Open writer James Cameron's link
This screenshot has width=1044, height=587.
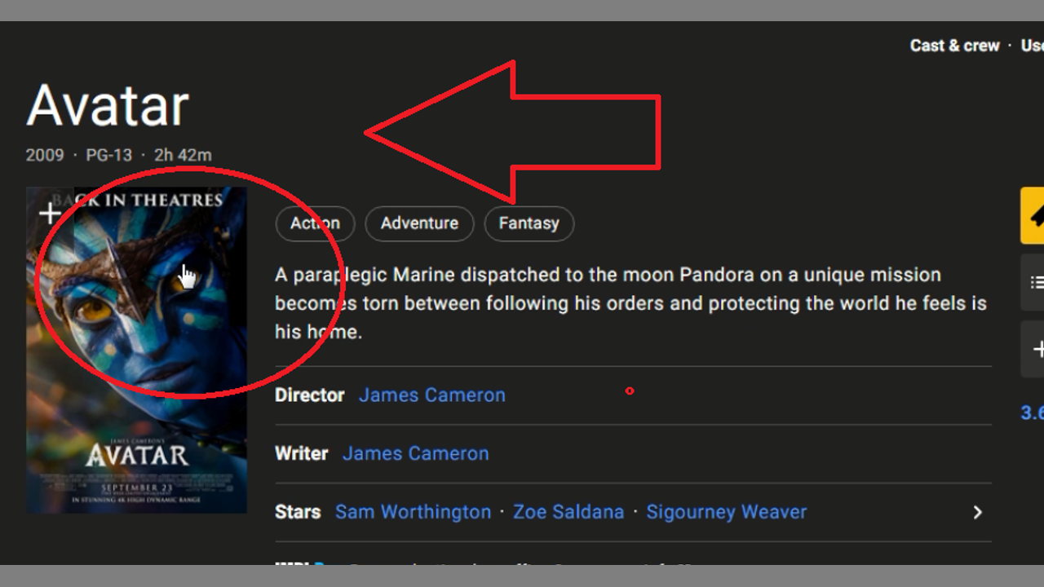(416, 454)
